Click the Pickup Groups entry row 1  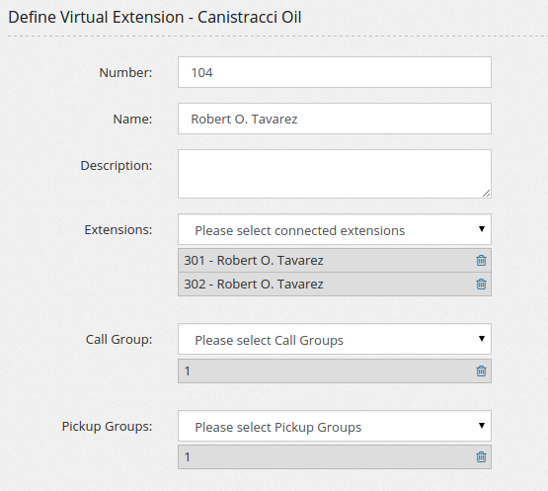click(335, 457)
